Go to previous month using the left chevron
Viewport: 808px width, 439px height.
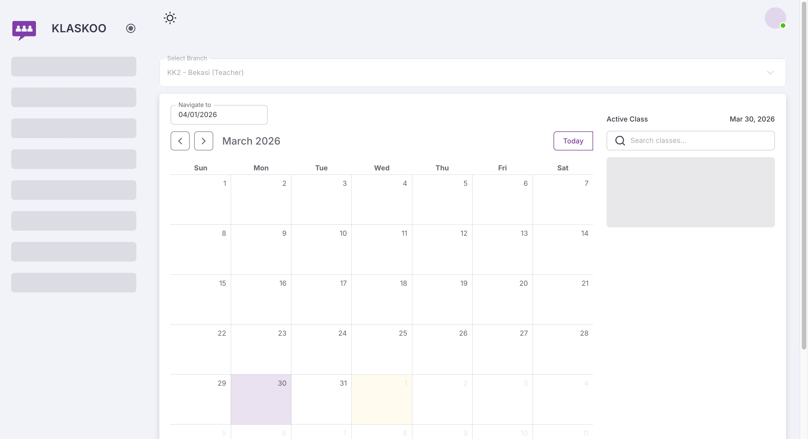pos(180,141)
